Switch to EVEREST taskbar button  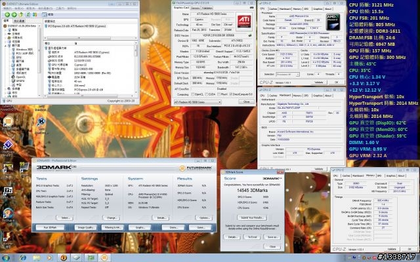(x=64, y=258)
